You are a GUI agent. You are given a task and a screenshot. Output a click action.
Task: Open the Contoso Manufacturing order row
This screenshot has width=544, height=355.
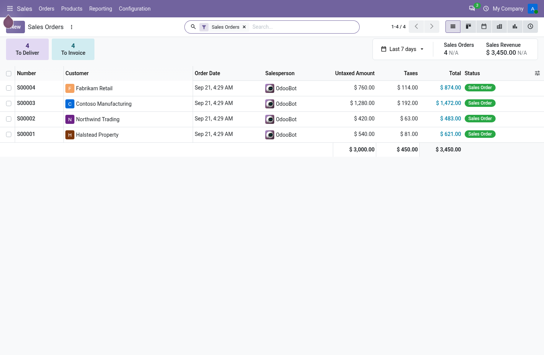[272, 104]
